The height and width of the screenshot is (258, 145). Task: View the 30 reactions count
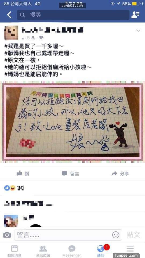(x=20, y=188)
